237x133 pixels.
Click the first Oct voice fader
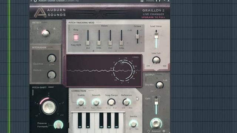(x=88, y=43)
